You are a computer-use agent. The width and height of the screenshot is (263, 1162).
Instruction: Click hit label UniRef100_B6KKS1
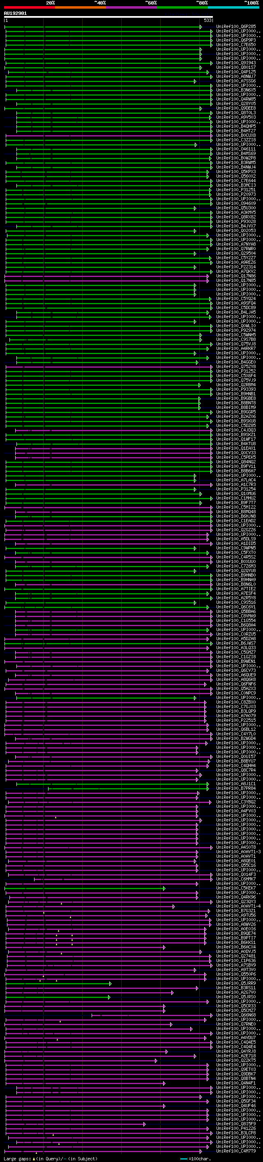tap(236, 943)
